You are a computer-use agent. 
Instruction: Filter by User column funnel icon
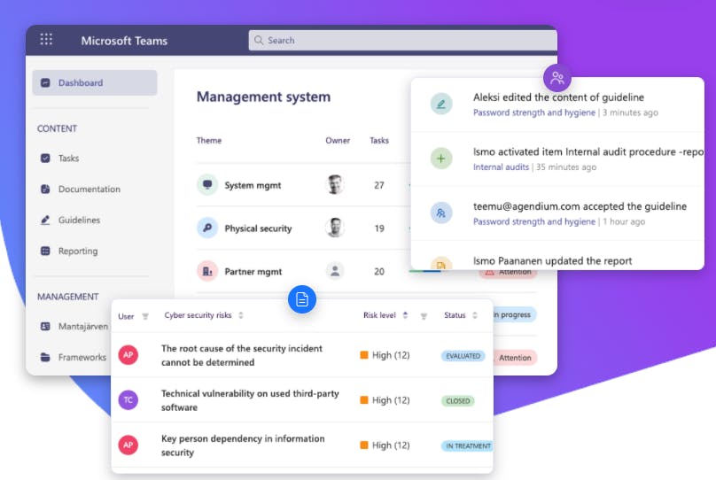pos(145,316)
